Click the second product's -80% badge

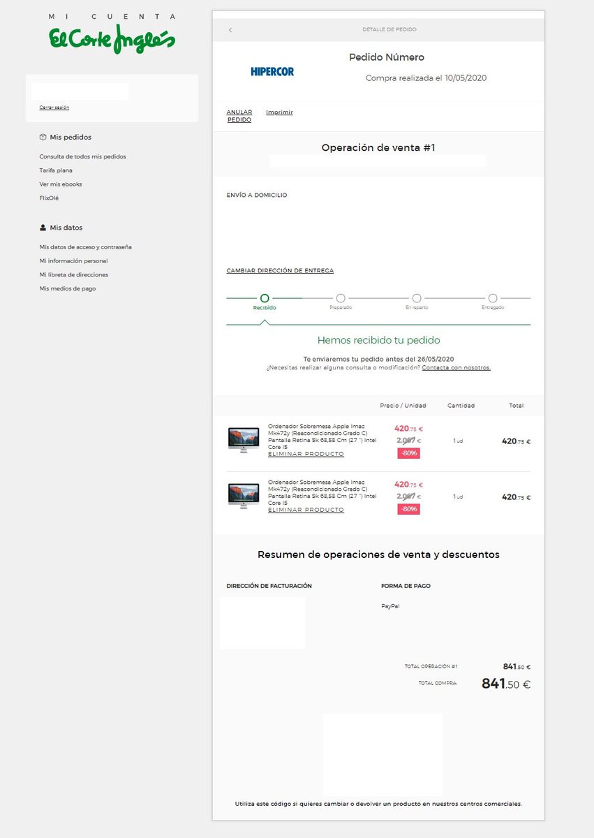(408, 509)
